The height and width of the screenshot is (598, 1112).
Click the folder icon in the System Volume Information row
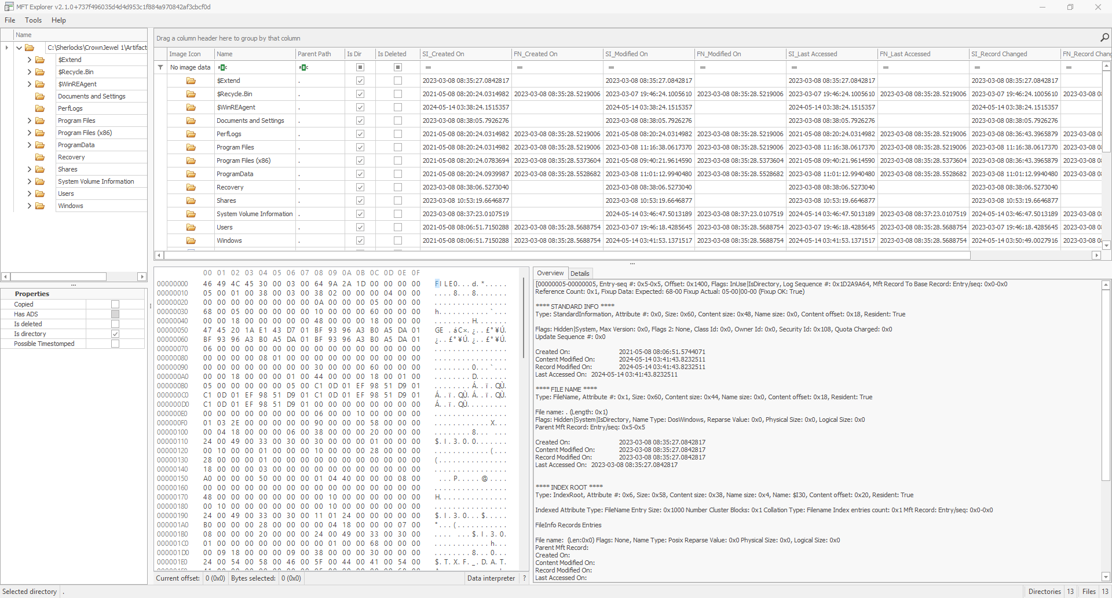[x=191, y=214]
